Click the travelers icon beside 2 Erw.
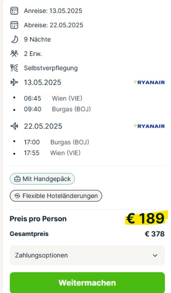This screenshot has width=171, height=293. click(x=14, y=54)
